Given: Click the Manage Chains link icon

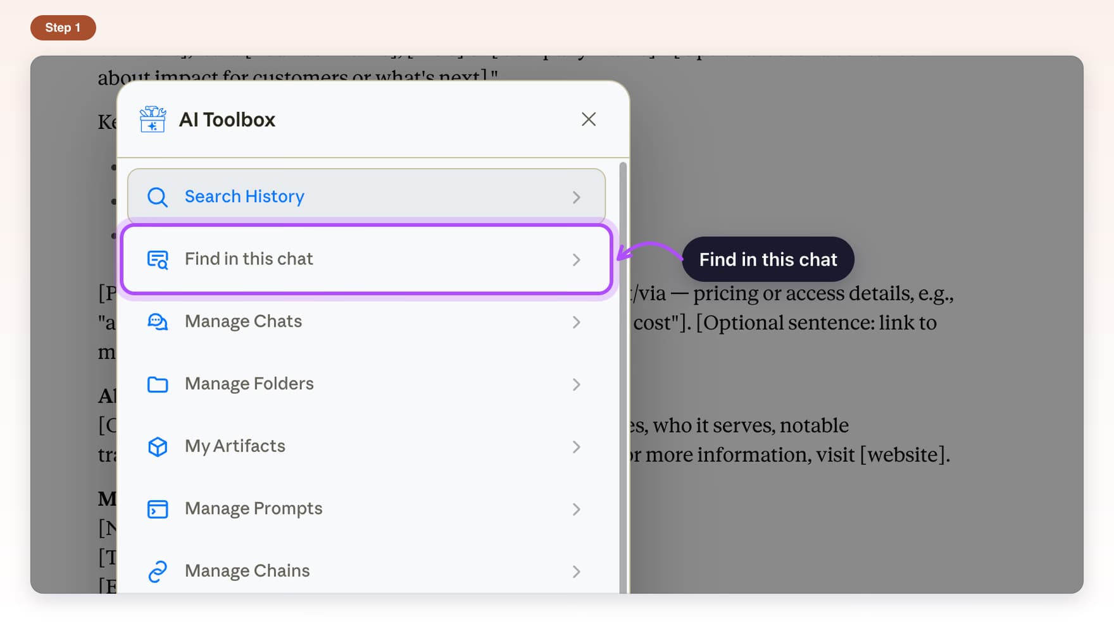Looking at the screenshot, I should tap(158, 572).
